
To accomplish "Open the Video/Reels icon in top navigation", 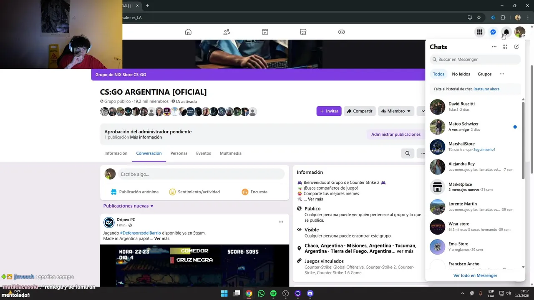I will [265, 32].
